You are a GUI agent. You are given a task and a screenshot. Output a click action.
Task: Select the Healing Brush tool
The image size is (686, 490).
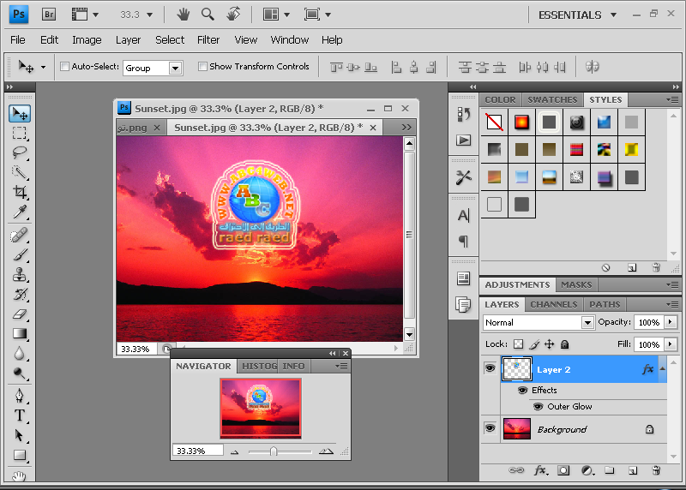click(19, 236)
